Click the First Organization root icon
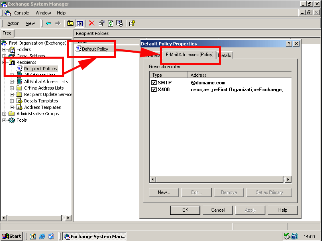 click(4, 43)
